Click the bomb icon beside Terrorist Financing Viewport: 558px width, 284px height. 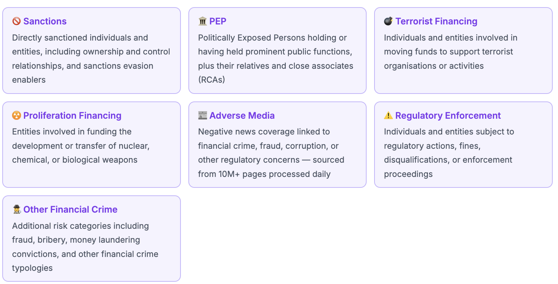tap(388, 21)
